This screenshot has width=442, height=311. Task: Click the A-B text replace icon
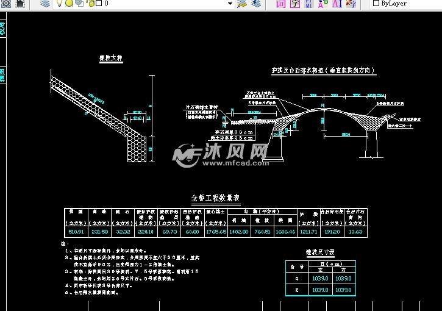click(323, 4)
